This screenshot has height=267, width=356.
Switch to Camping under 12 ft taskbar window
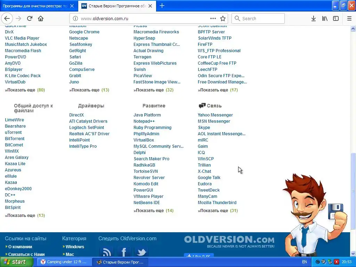click(64, 262)
